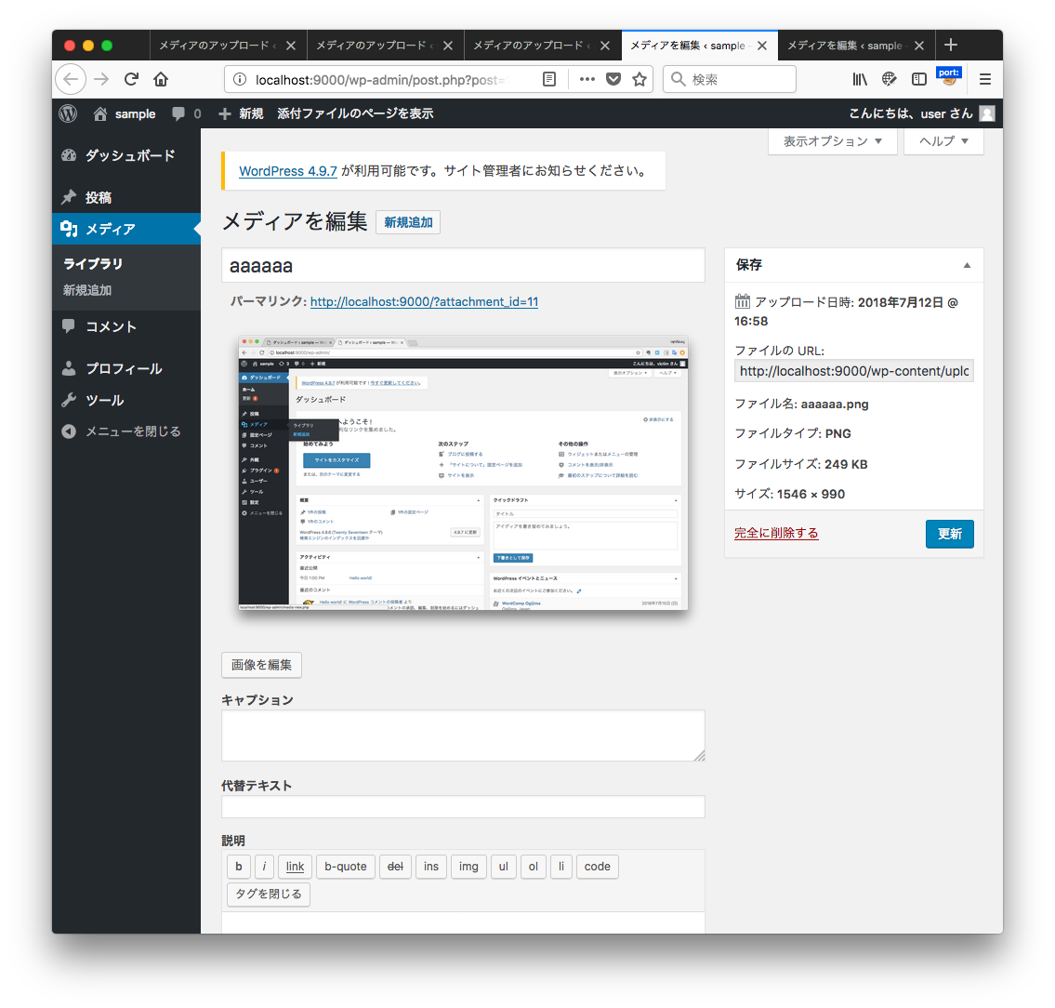Image resolution: width=1055 pixels, height=1008 pixels.
Task: Open comments counter icon in admin bar
Action: click(179, 113)
